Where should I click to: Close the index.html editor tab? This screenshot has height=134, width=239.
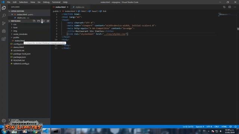point(68,7)
